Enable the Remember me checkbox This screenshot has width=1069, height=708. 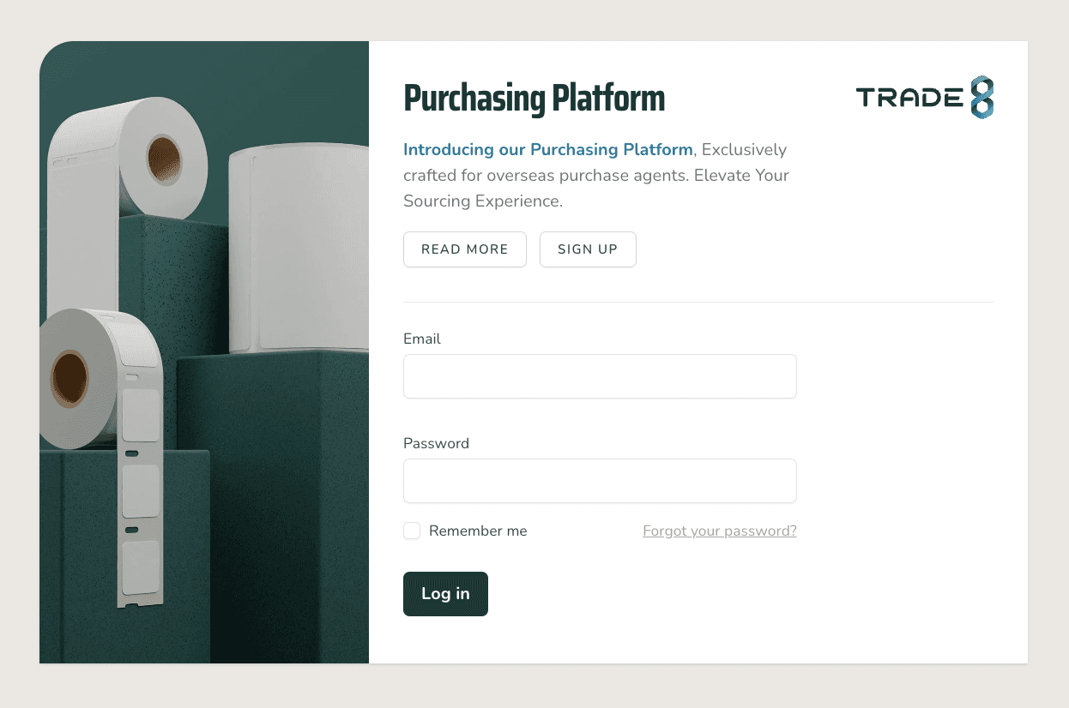412,531
